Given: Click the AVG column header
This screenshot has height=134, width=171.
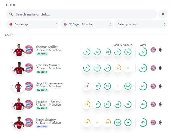Looking at the screenshot, I should [143, 45].
